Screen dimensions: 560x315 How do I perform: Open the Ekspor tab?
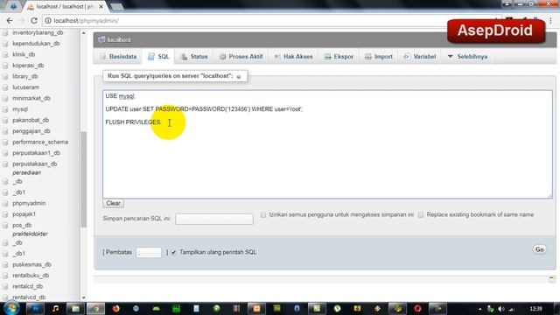339,56
